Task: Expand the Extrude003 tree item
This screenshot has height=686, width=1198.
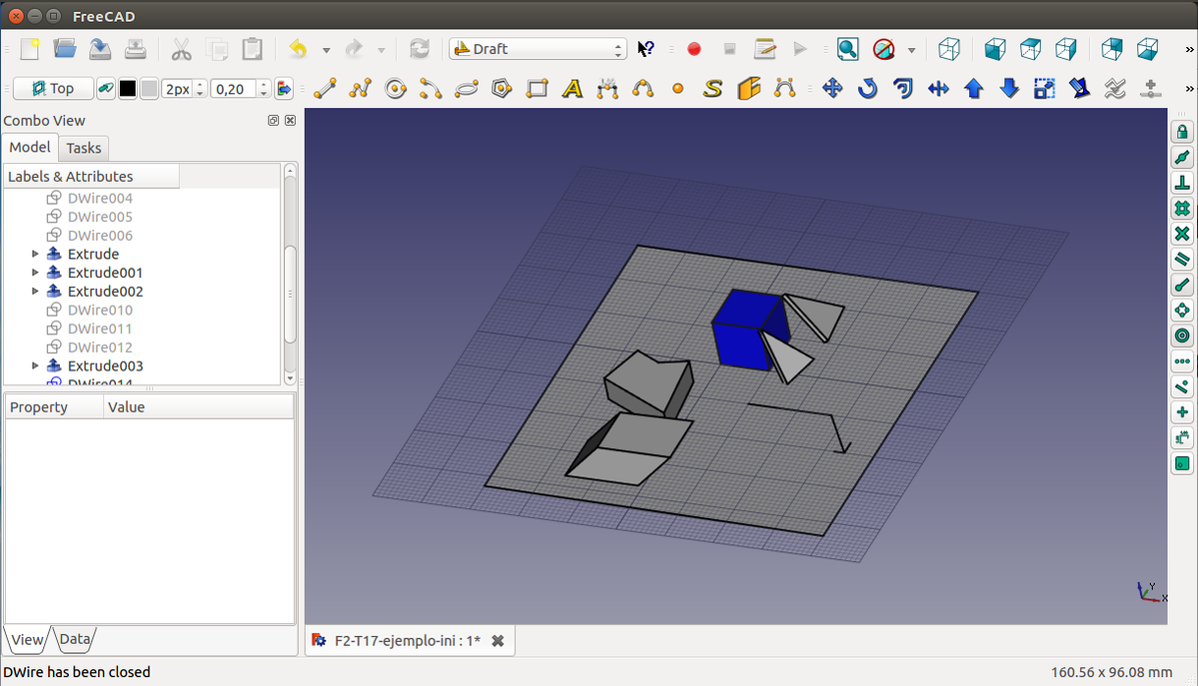Action: click(x=36, y=366)
